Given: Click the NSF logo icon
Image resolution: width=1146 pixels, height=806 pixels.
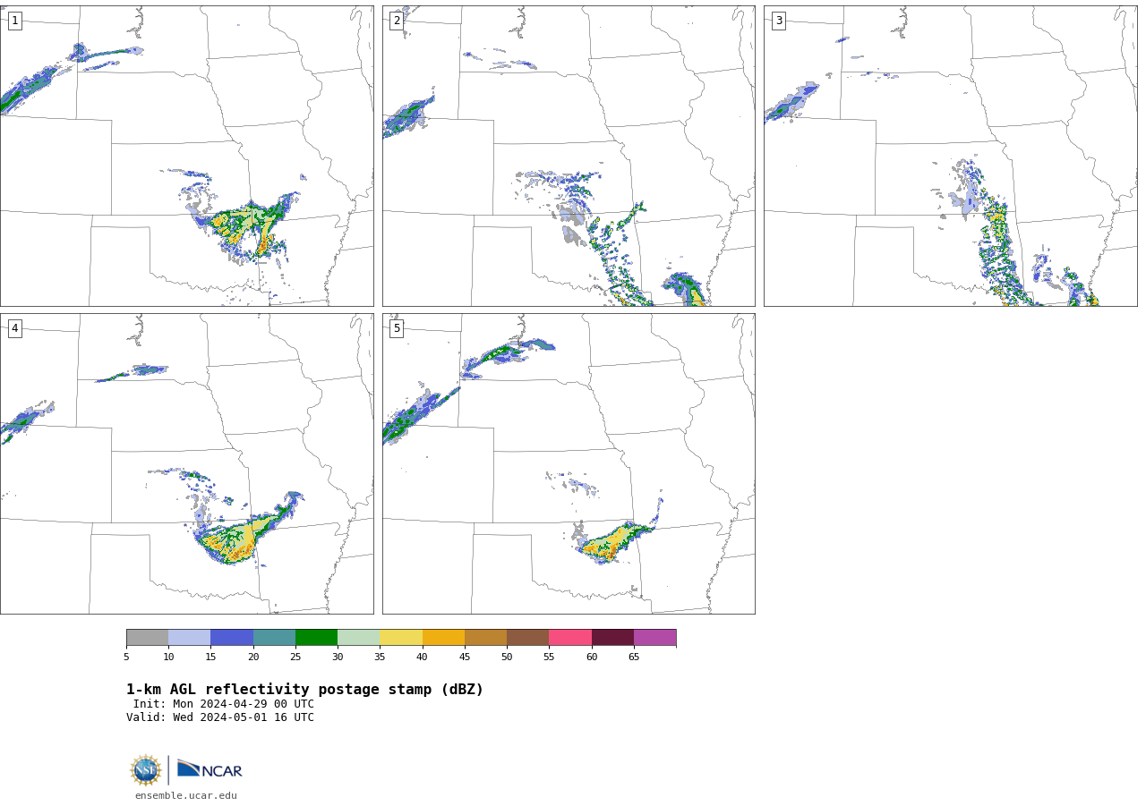Looking at the screenshot, I should point(146,770).
